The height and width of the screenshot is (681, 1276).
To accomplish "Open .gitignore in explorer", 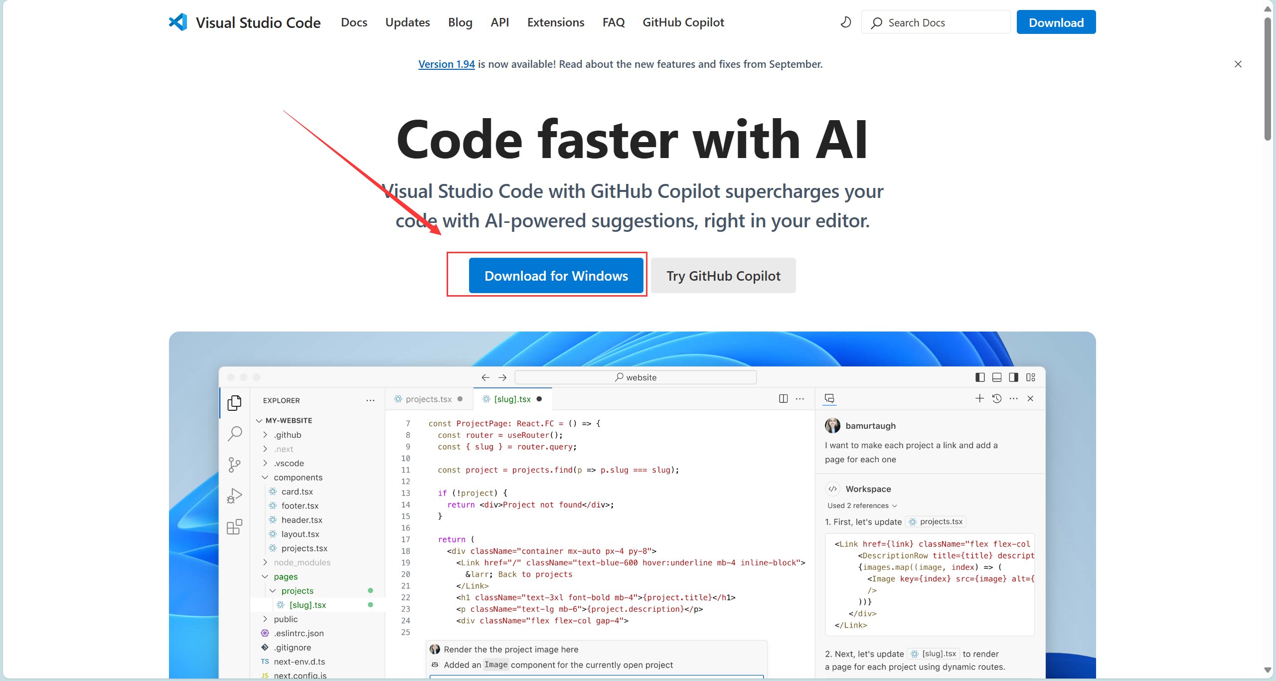I will pyautogui.click(x=292, y=648).
